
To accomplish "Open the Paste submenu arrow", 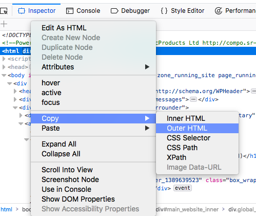I will click(147, 128).
